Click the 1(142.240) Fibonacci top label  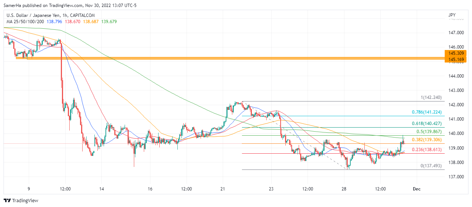(431, 97)
